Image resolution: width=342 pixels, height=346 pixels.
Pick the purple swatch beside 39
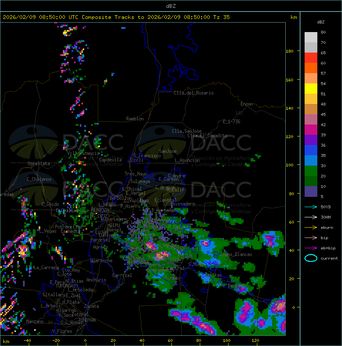(x=311, y=140)
